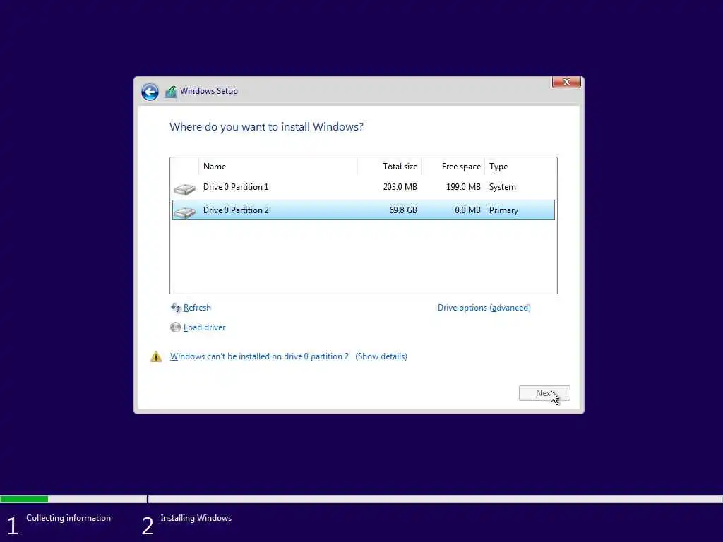Click the Collecting information step label
Viewport: 723px width, 542px height.
click(x=68, y=518)
